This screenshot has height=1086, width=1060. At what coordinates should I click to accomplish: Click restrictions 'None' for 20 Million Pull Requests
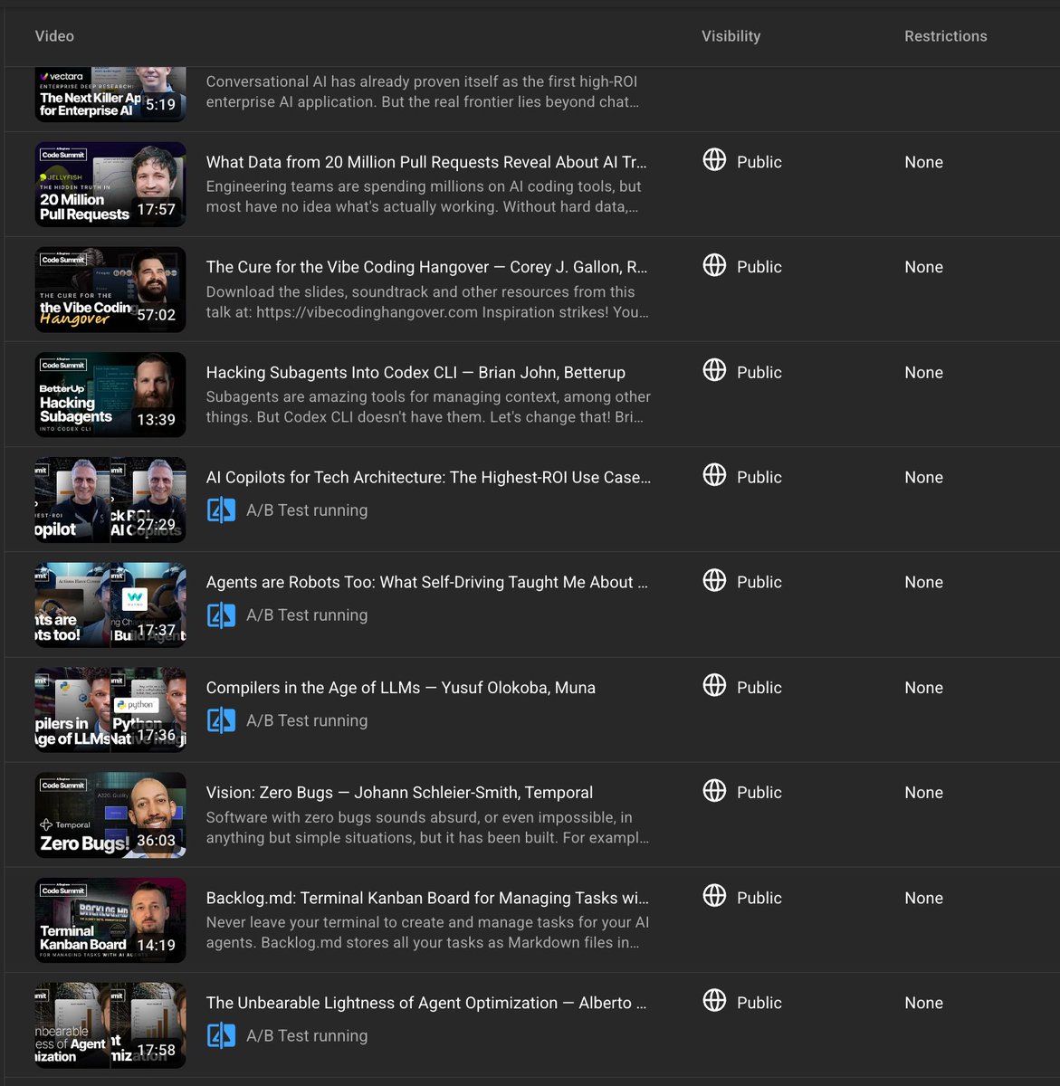923,162
